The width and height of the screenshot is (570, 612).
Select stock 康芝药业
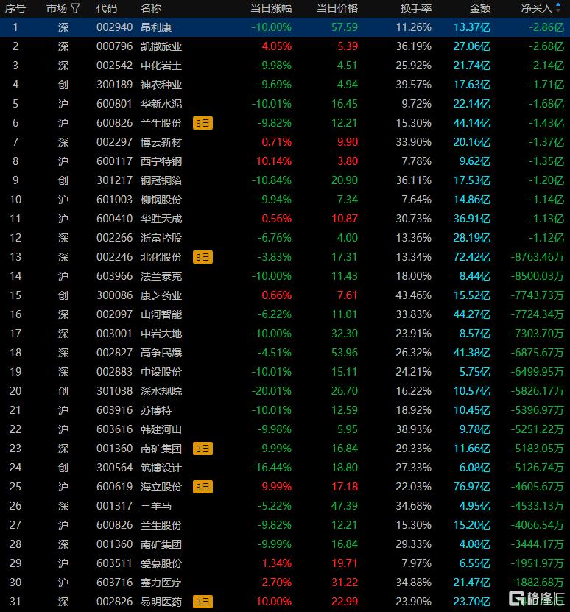click(x=161, y=295)
